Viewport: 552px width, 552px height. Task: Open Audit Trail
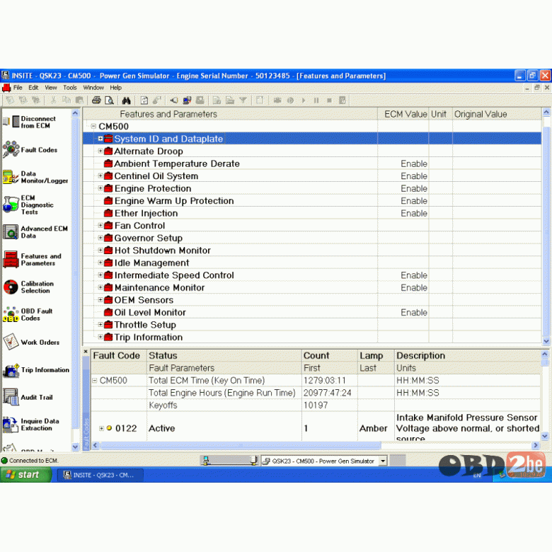(x=28, y=397)
